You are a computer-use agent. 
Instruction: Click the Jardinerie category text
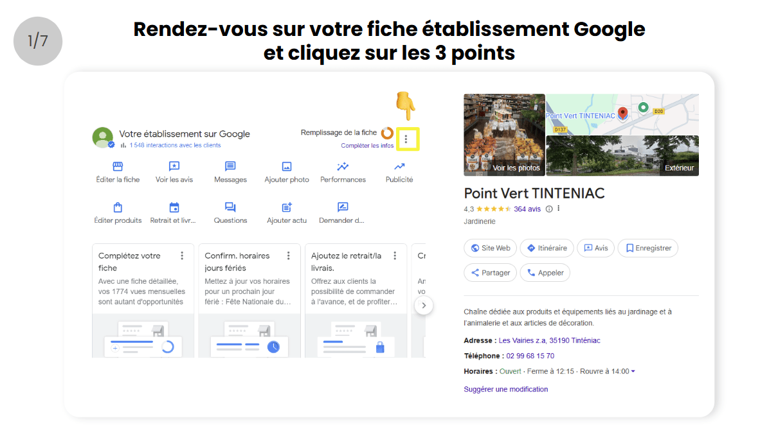pos(480,221)
